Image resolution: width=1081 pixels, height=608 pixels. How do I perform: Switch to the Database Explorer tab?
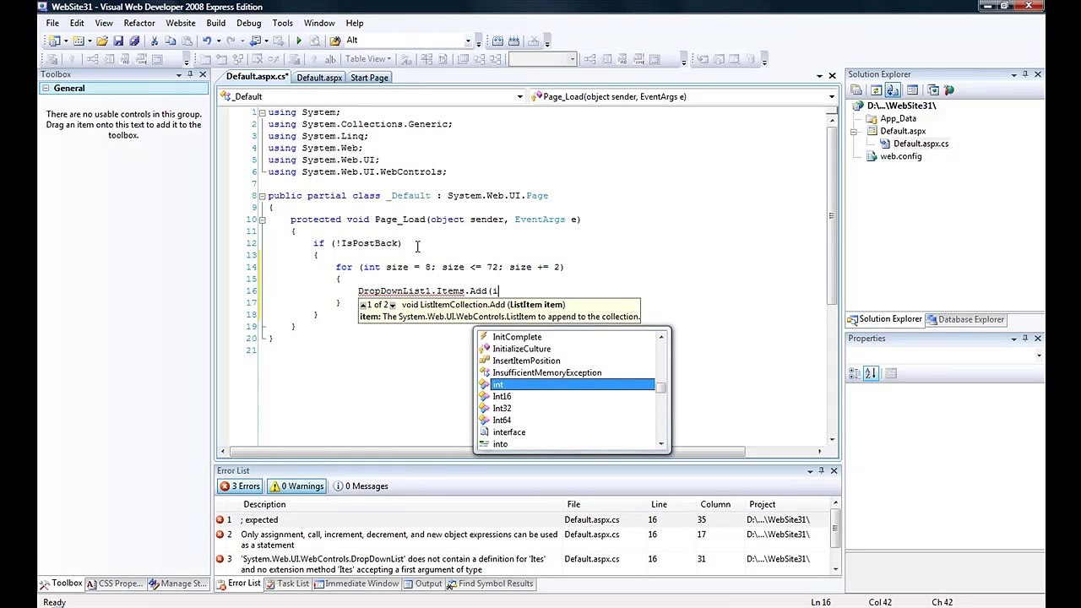(964, 319)
